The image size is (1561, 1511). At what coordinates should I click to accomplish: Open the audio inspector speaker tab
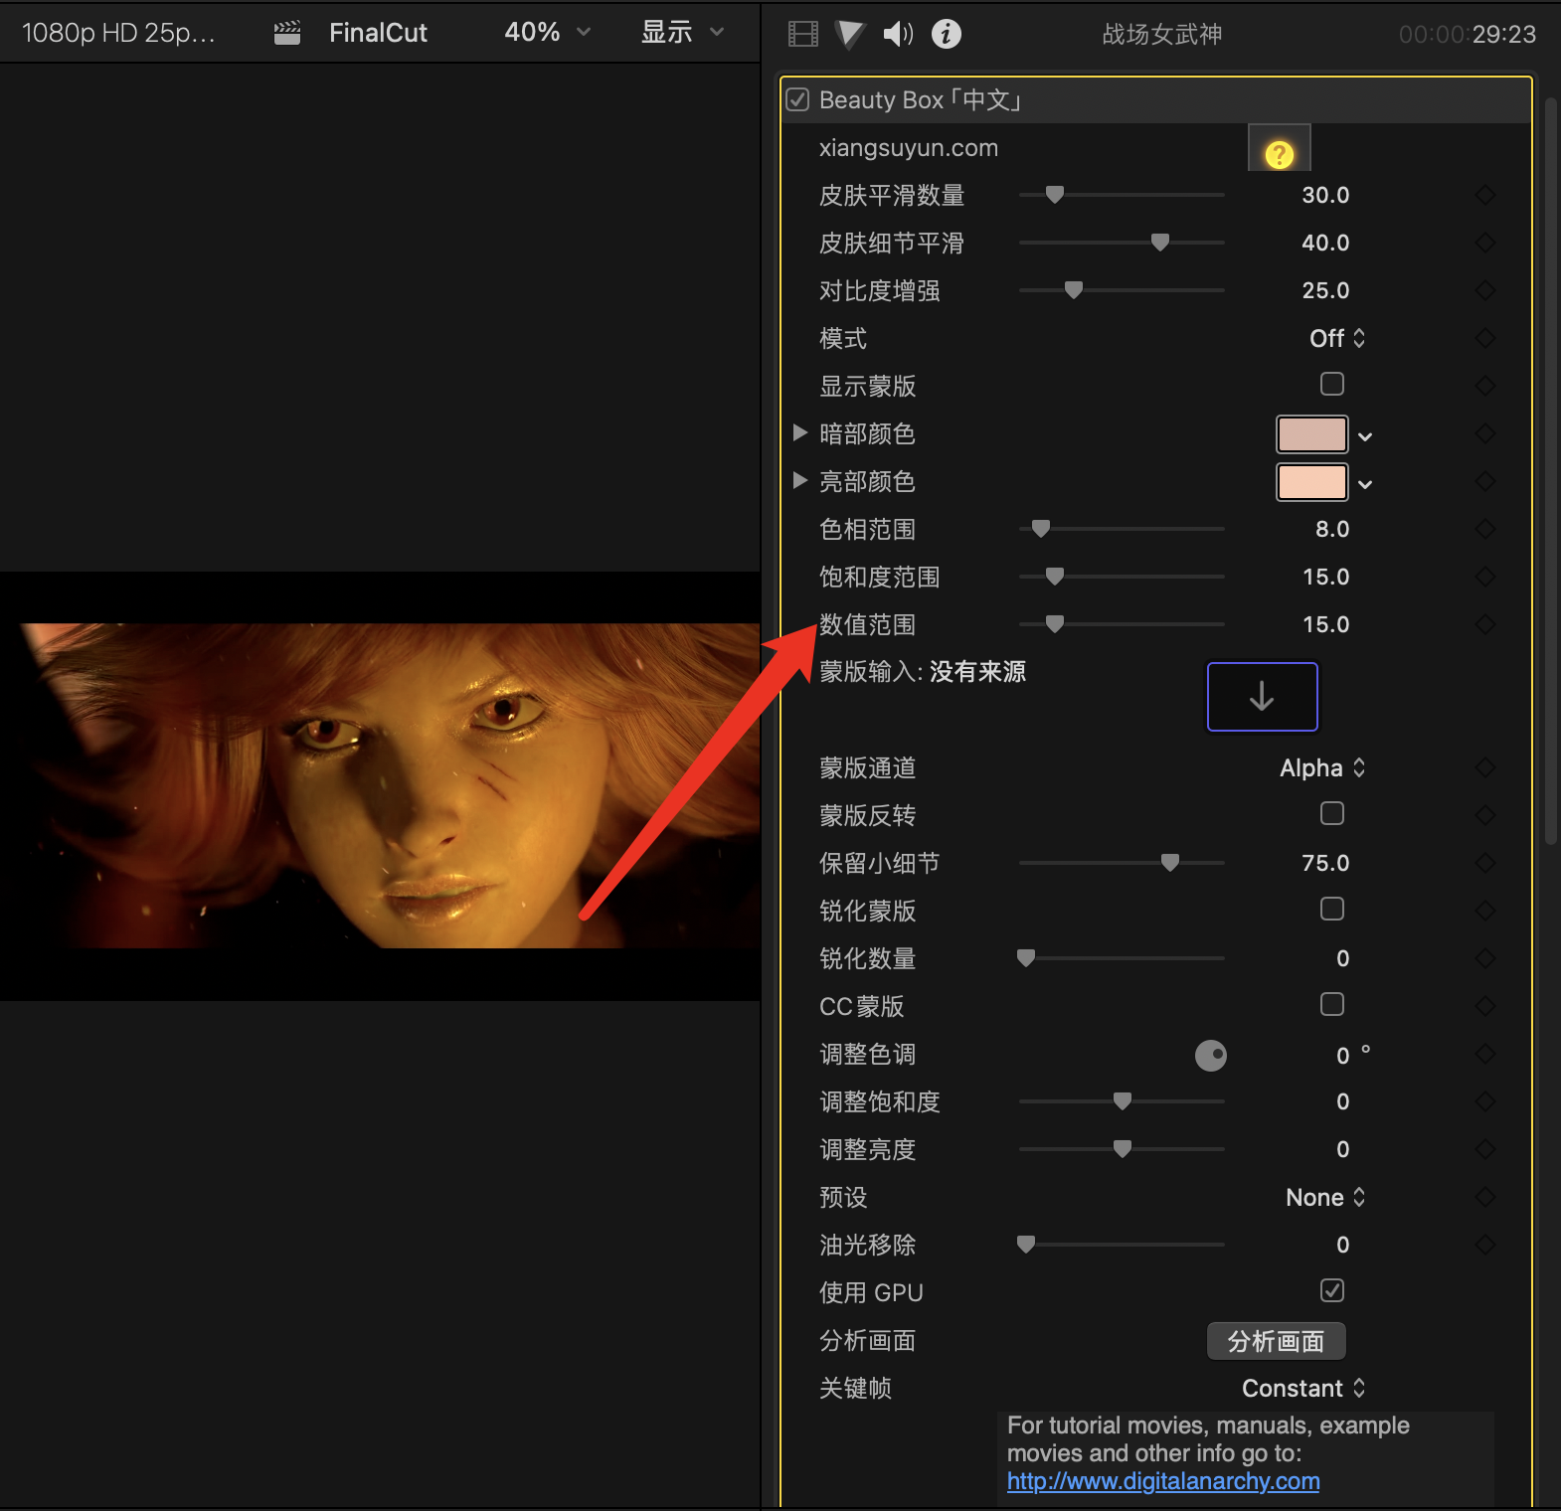tap(898, 35)
